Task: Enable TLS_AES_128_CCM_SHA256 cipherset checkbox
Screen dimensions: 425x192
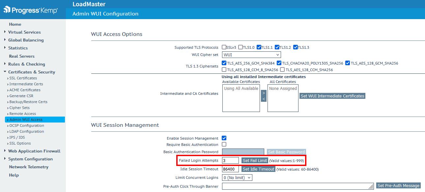Action: click(282, 69)
